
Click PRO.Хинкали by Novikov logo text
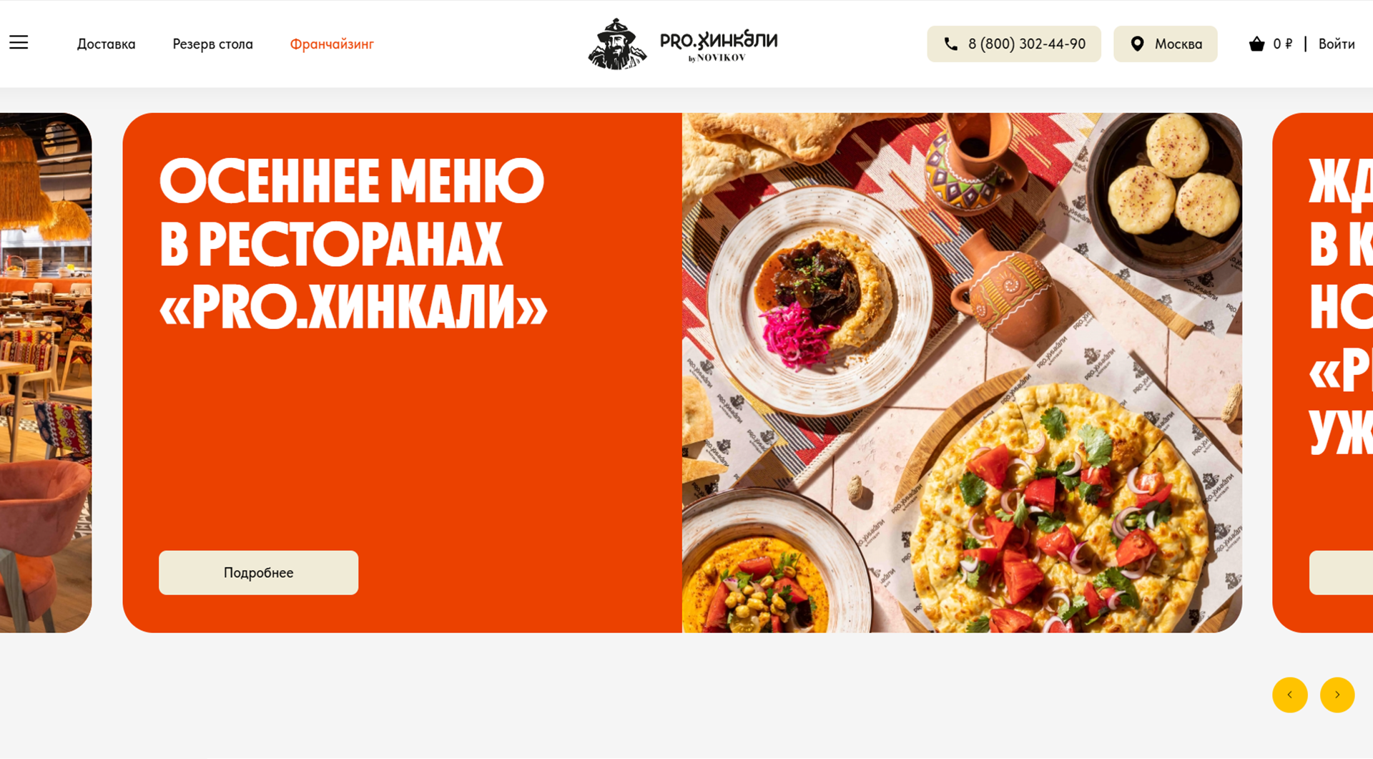(x=719, y=46)
